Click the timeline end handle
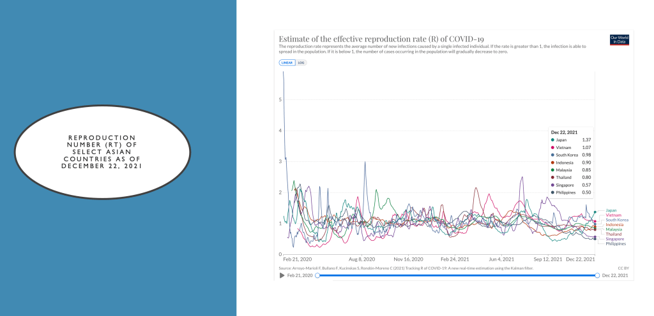Image resolution: width=654 pixels, height=316 pixels. point(597,275)
